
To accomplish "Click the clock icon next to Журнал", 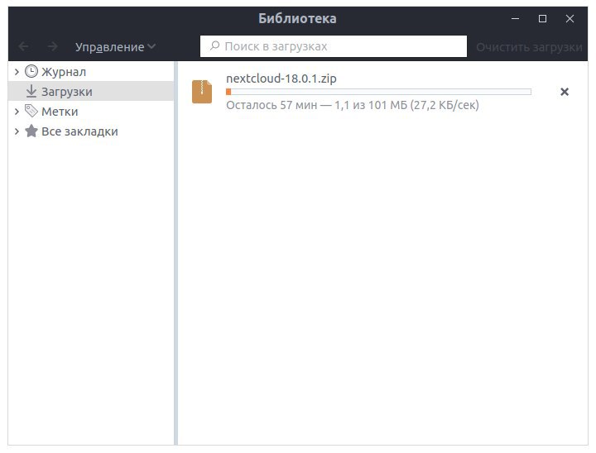I will (31, 71).
